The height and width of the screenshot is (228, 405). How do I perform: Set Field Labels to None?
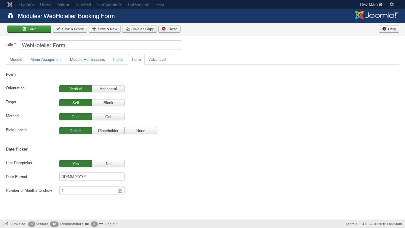(x=141, y=131)
